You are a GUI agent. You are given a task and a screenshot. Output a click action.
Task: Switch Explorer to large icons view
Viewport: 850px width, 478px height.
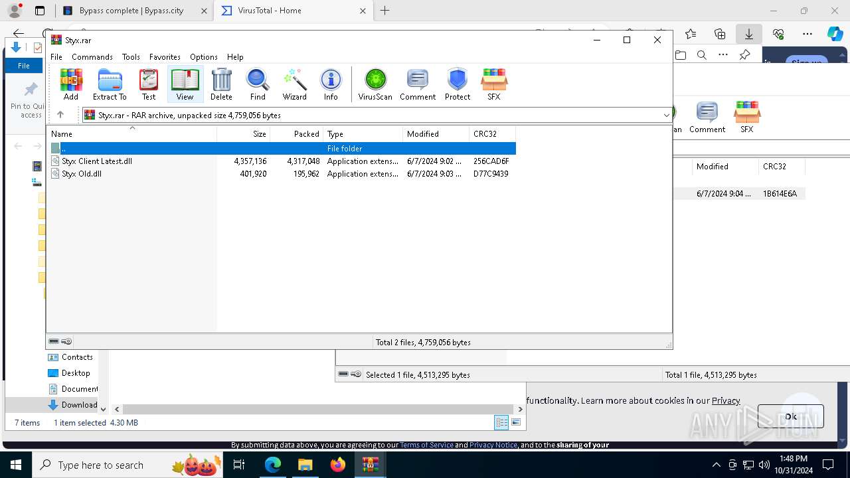(516, 422)
